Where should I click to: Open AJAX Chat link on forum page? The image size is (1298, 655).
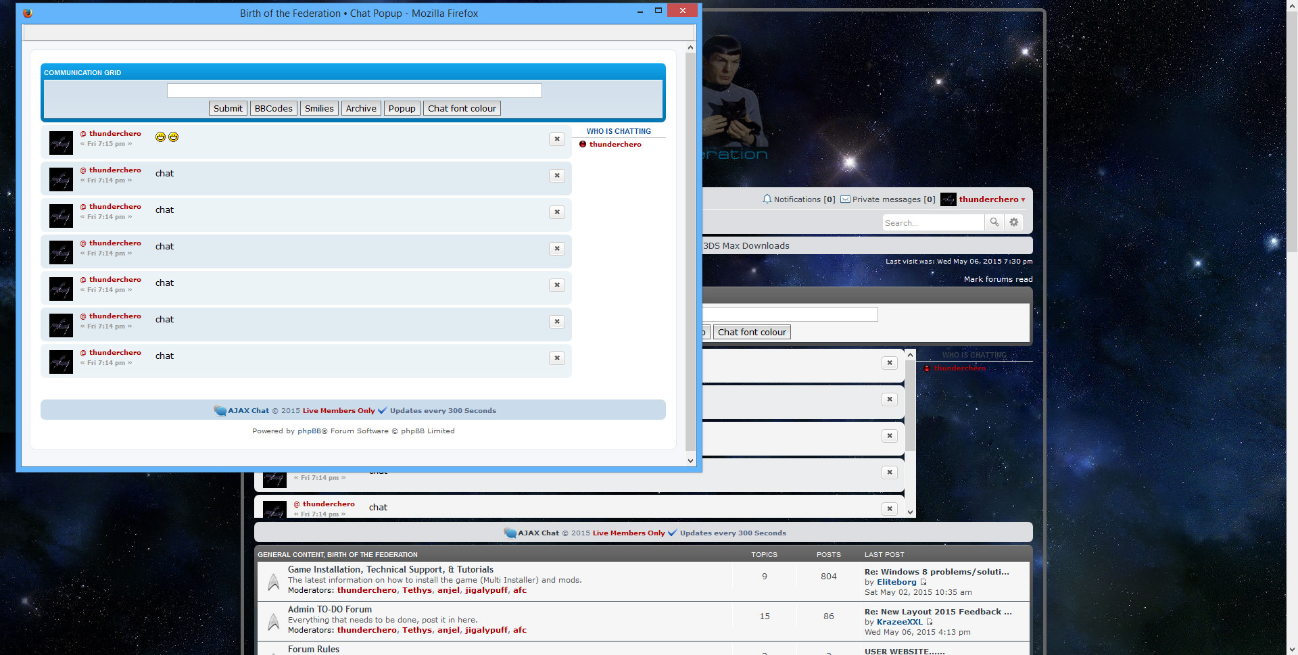coord(538,533)
